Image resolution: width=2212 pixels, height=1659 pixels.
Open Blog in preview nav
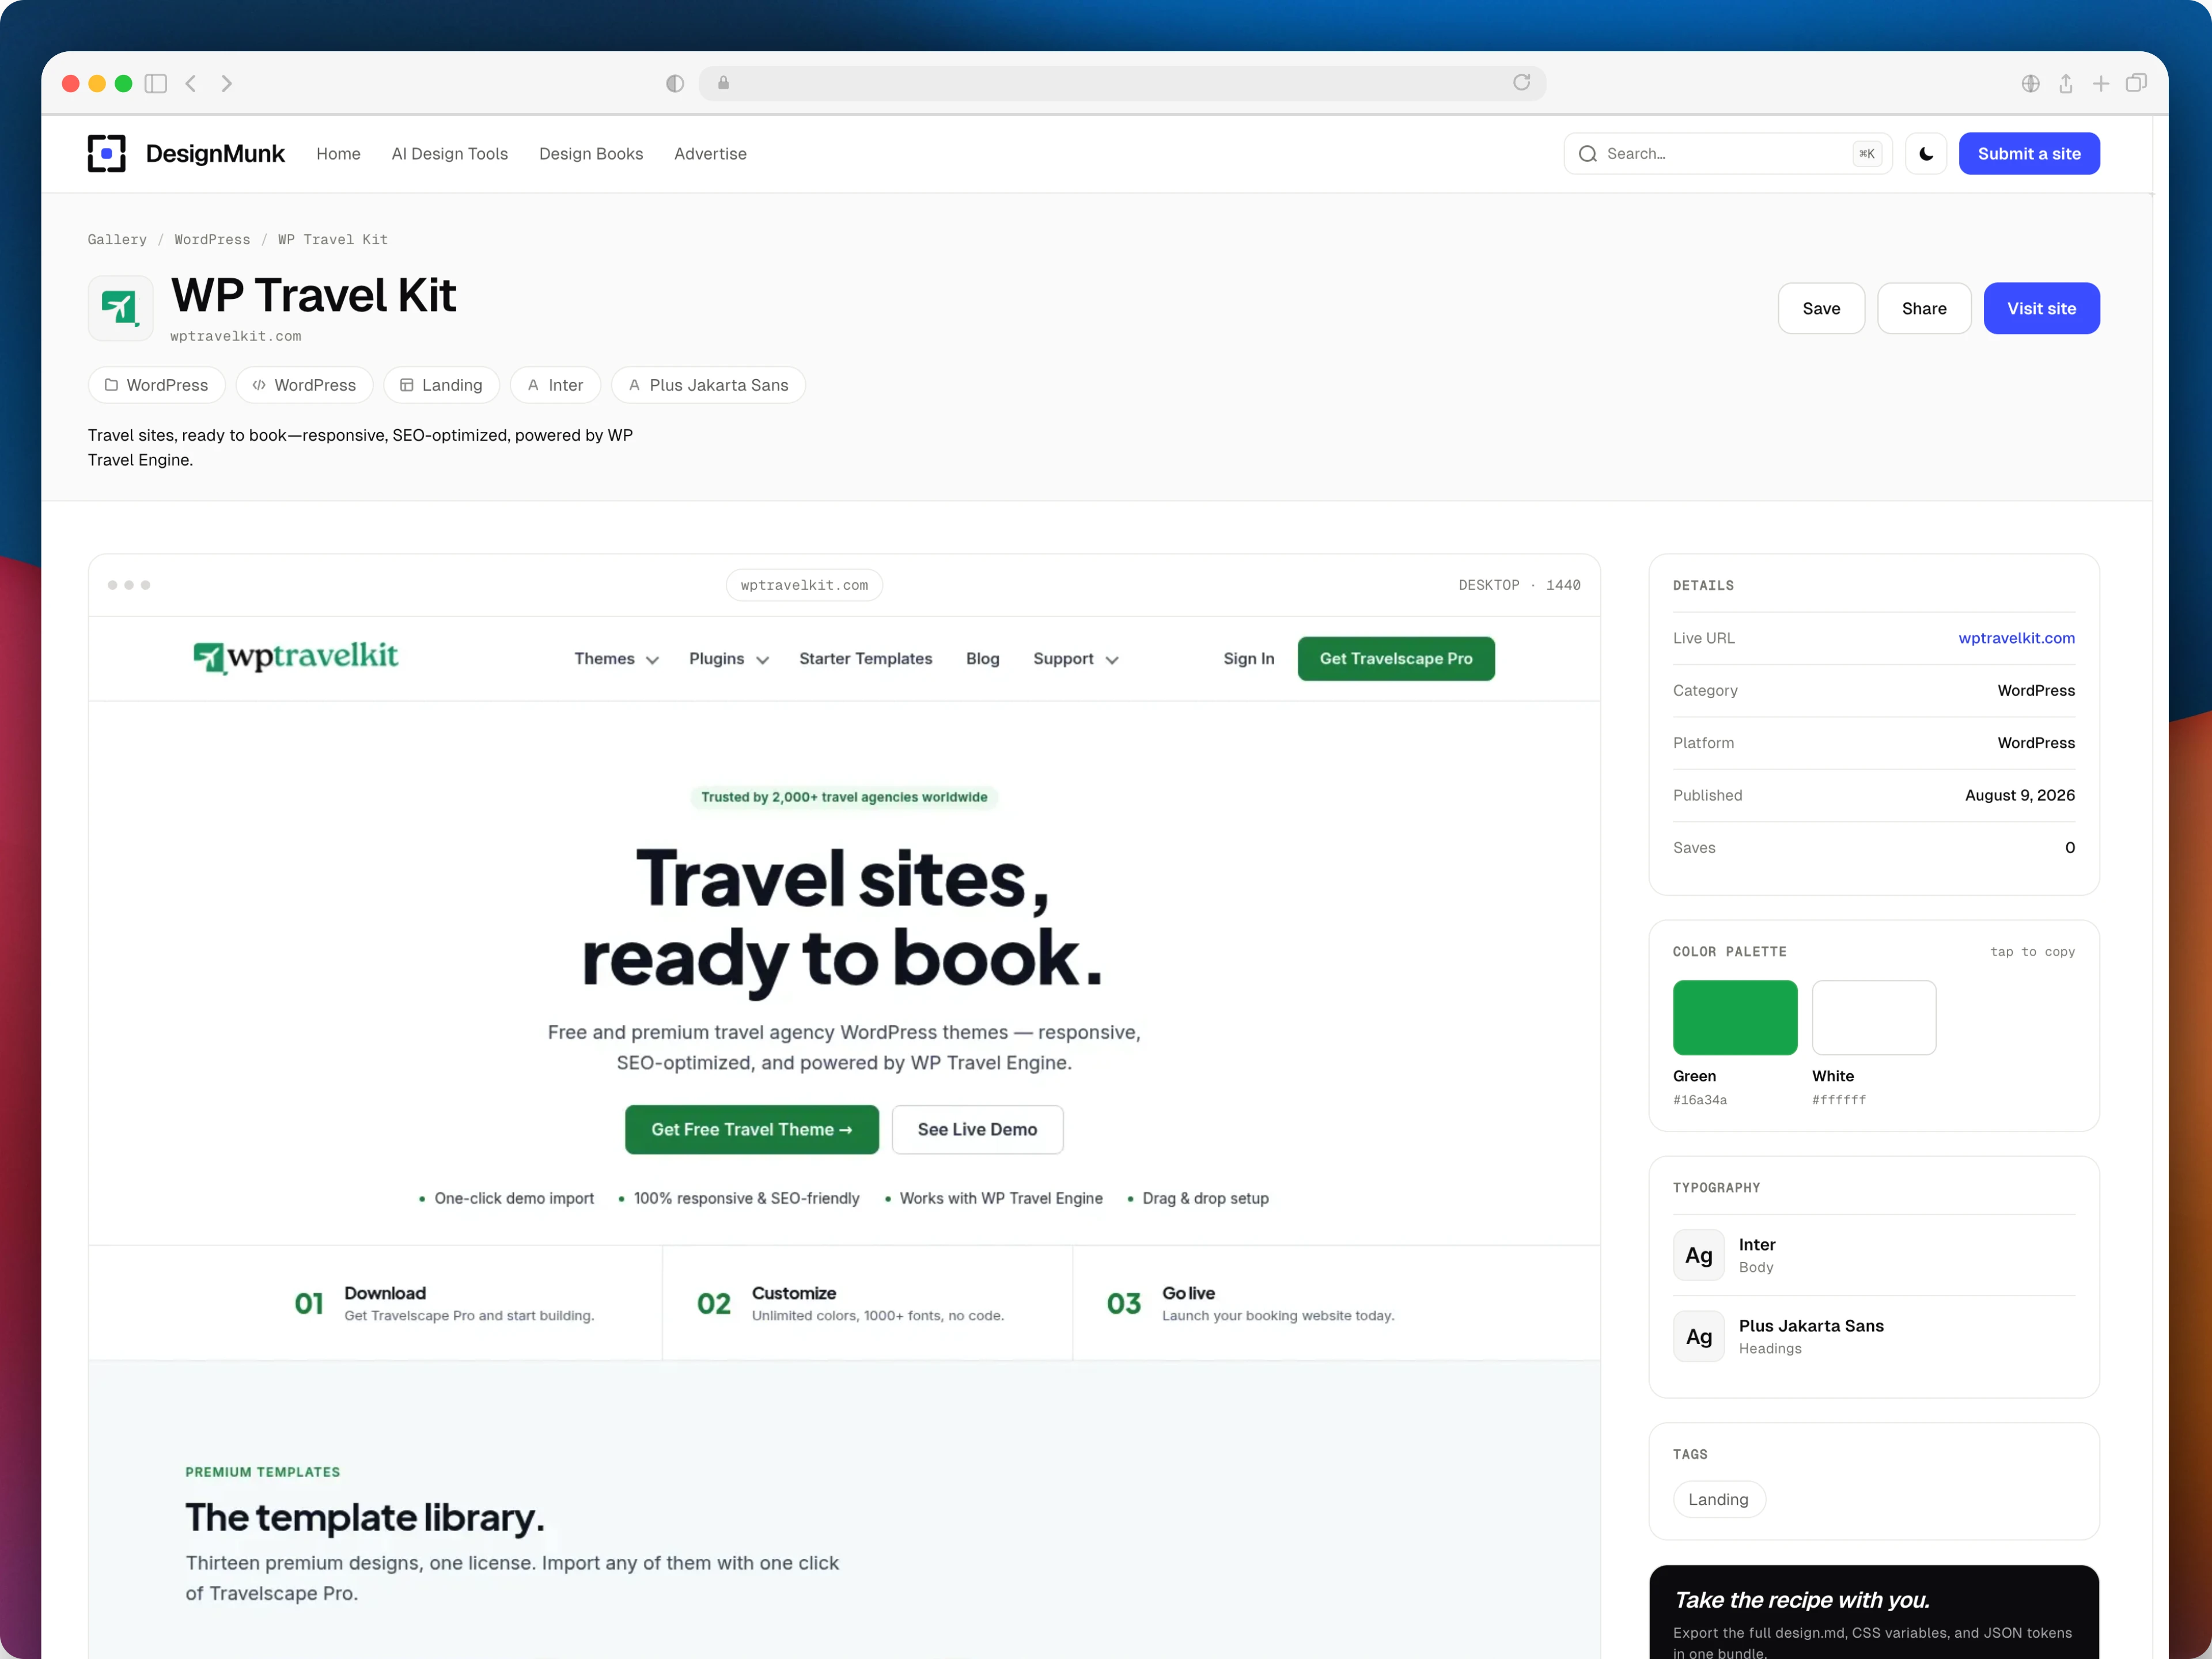tap(982, 658)
